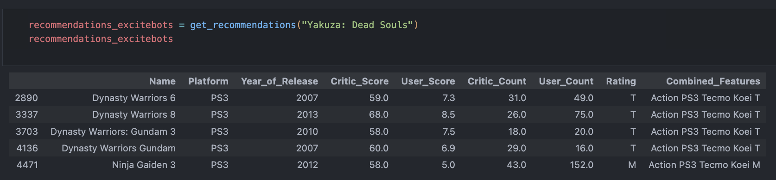This screenshot has height=180, width=776.
Task: Click release year 2012 for Ninja Gaiden 3
Action: (307, 165)
